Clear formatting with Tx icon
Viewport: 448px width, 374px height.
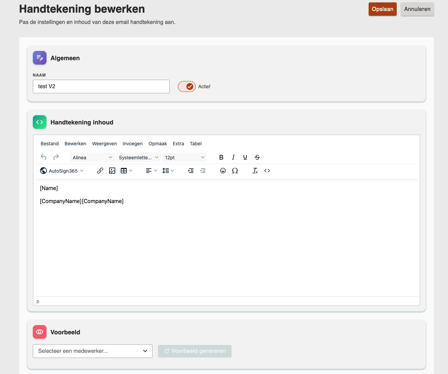[x=255, y=171]
